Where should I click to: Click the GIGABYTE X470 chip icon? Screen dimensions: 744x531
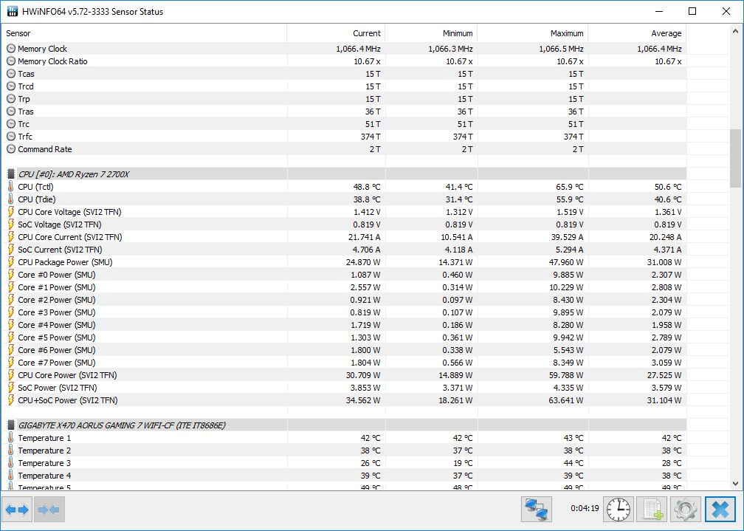point(11,425)
